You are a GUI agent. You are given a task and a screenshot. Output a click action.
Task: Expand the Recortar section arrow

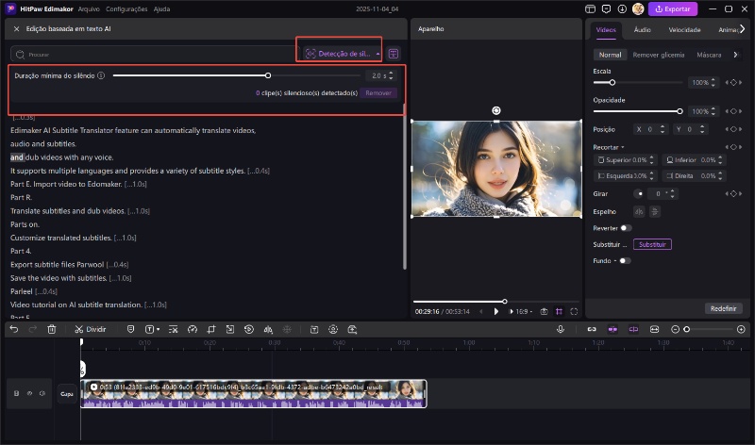coord(622,147)
